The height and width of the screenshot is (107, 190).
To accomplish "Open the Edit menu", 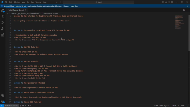I will point(11,2).
